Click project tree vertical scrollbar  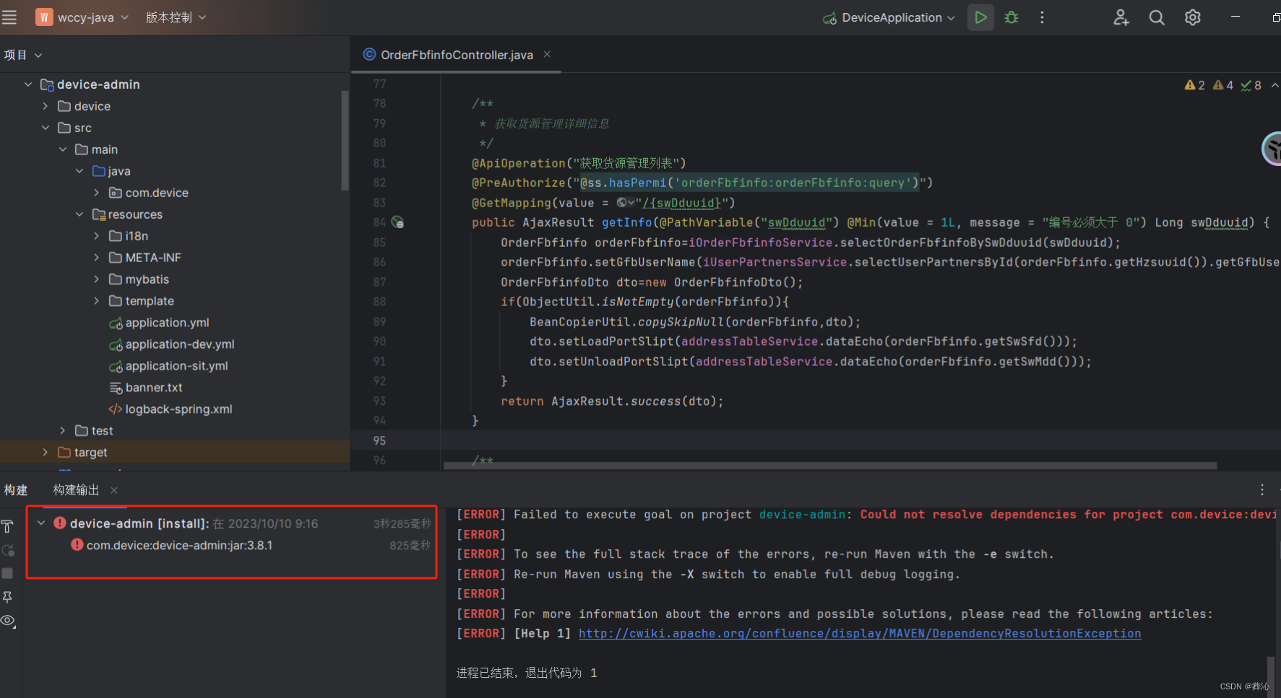(x=345, y=141)
